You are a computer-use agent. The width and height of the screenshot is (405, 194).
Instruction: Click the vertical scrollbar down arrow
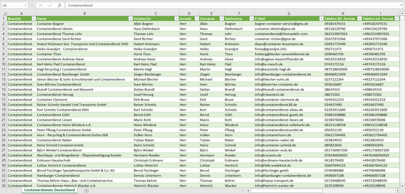tap(402, 186)
